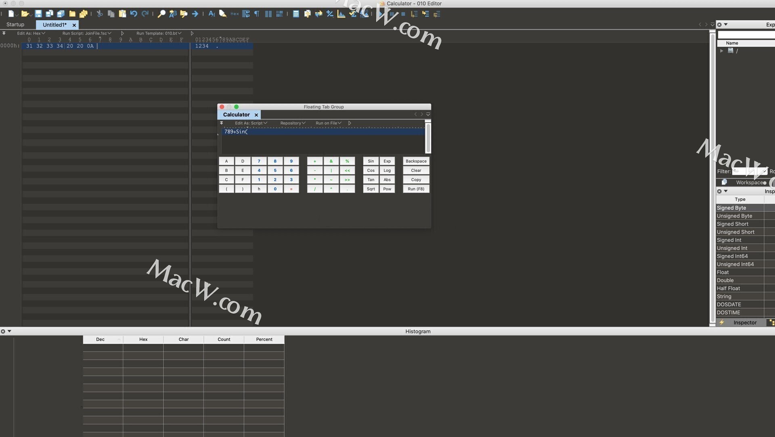Expand the root folder tree arrow
This screenshot has height=437, width=775.
tap(722, 51)
